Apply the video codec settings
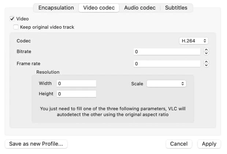 tap(209, 144)
